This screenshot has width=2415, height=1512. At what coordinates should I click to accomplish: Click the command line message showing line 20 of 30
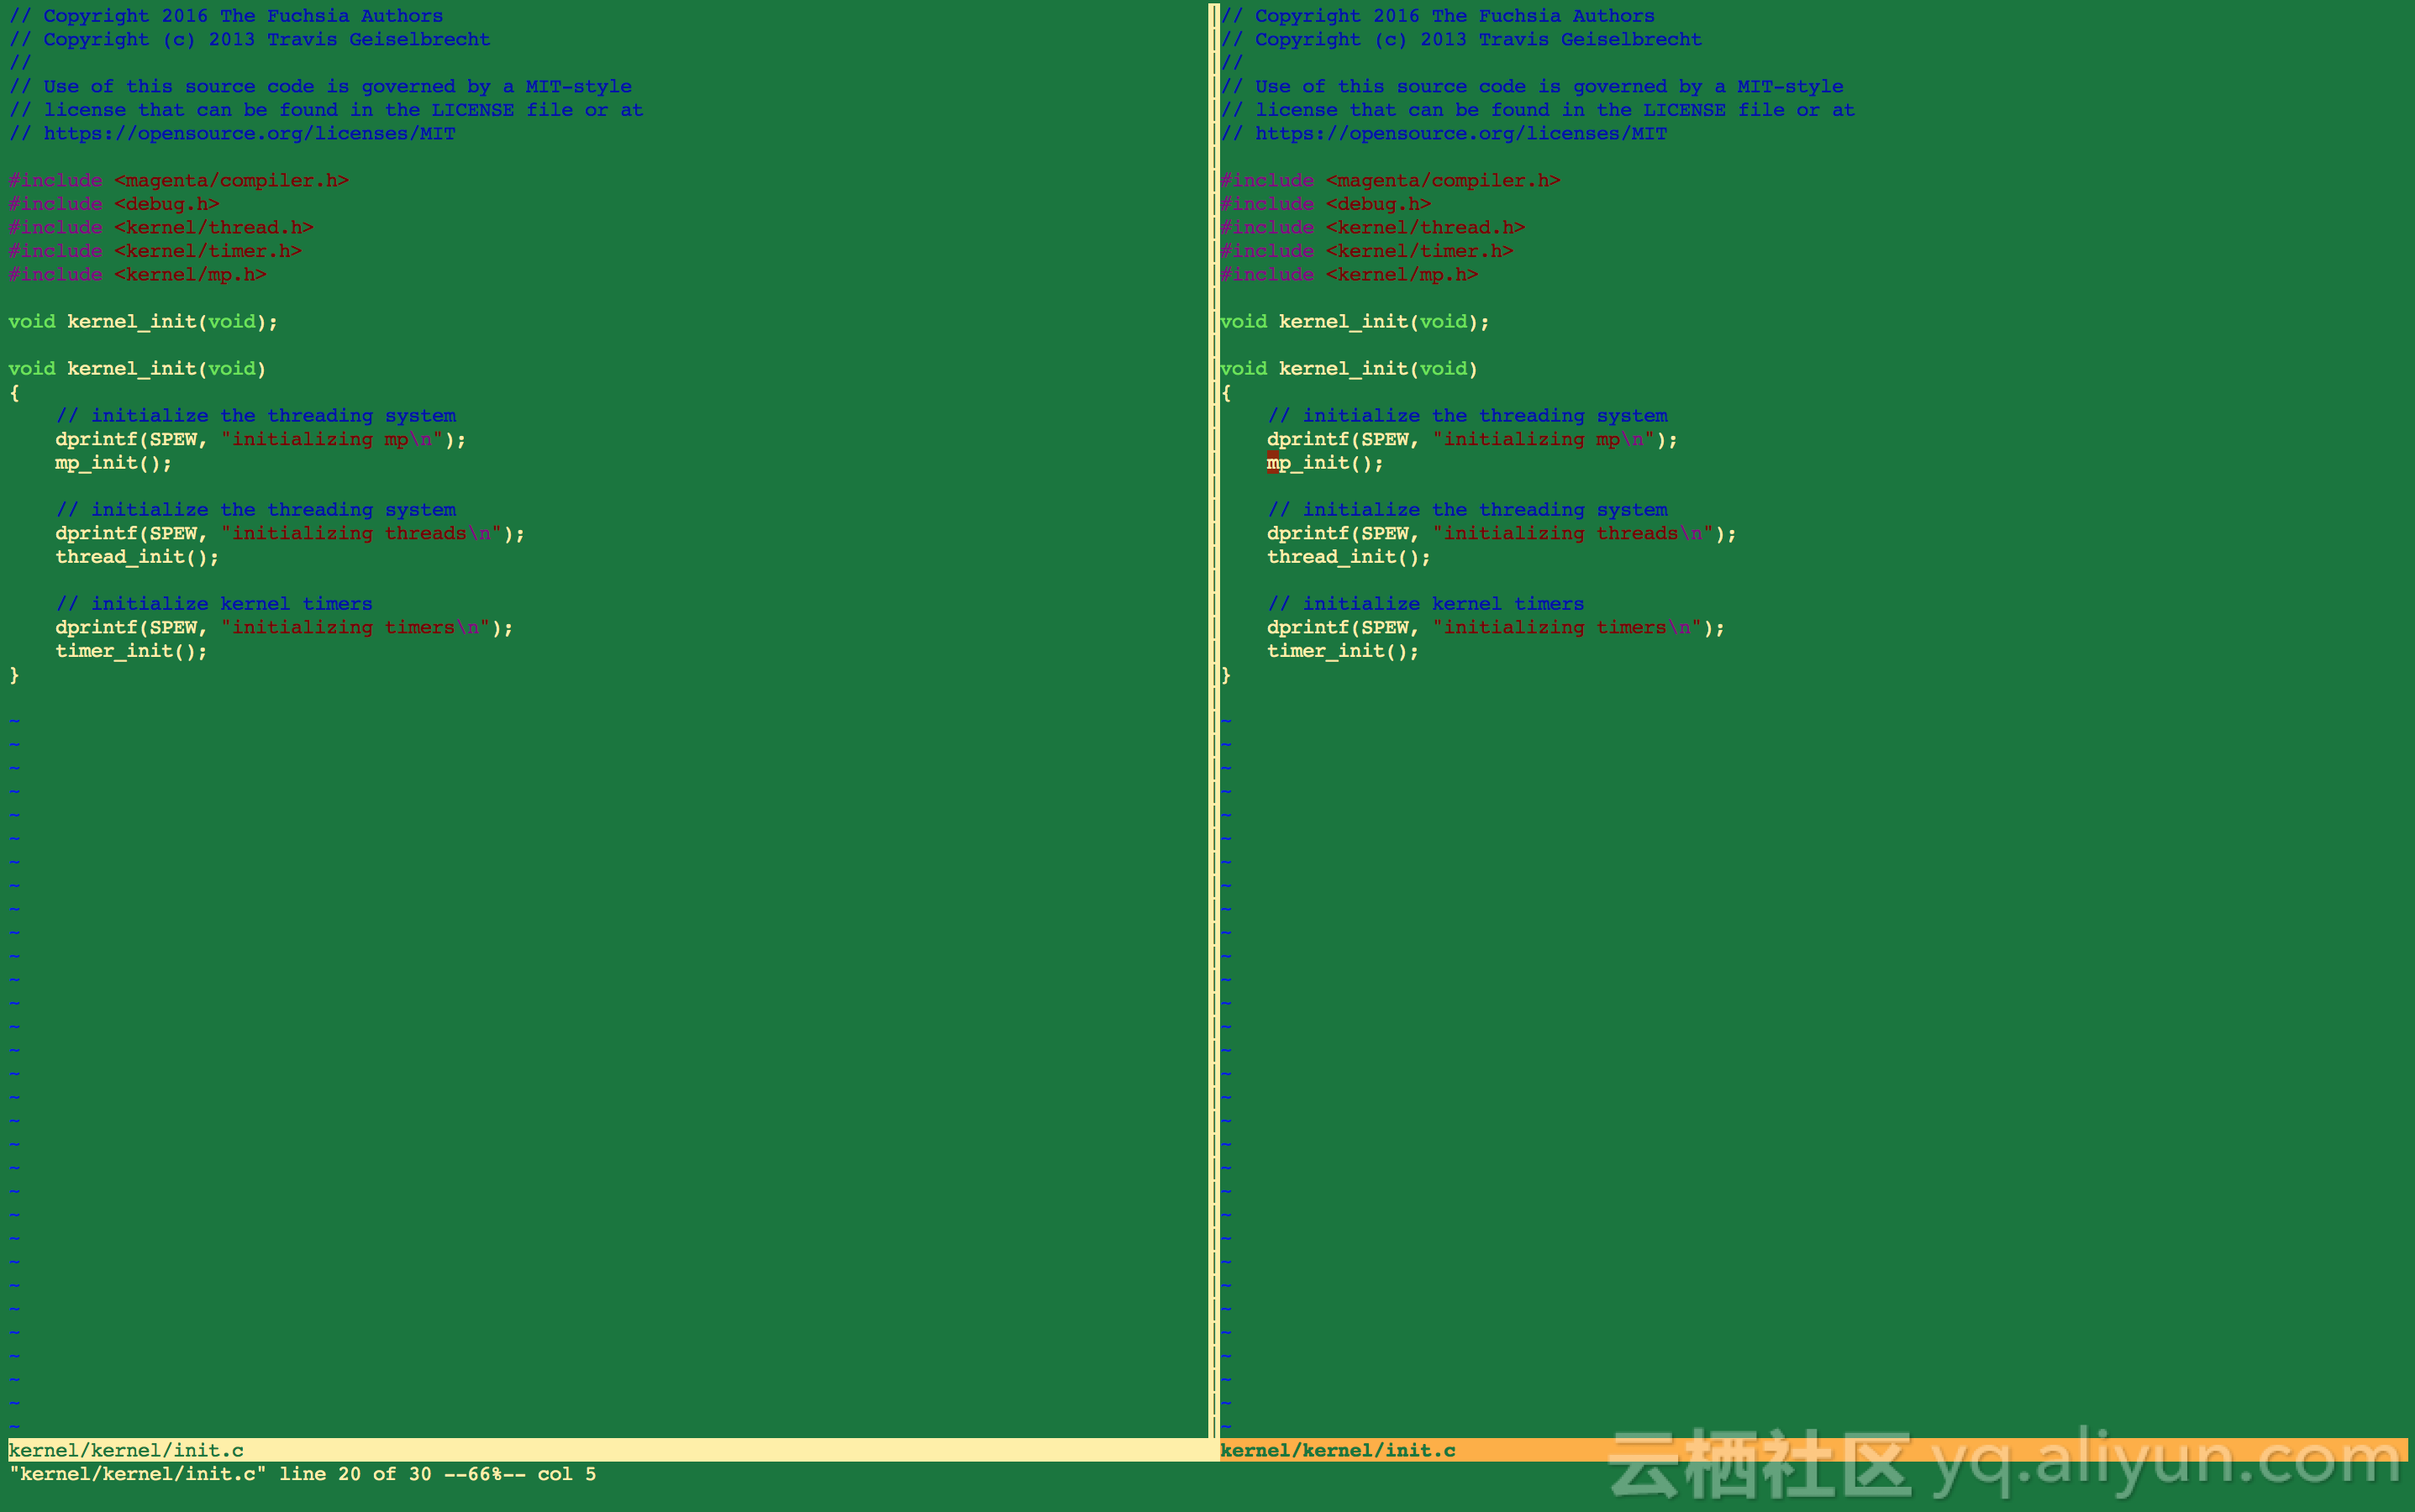click(x=303, y=1474)
